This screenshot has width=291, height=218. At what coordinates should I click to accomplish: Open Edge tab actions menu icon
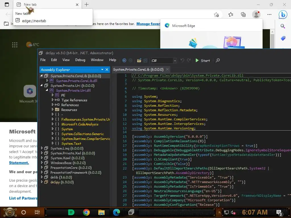[7, 5]
